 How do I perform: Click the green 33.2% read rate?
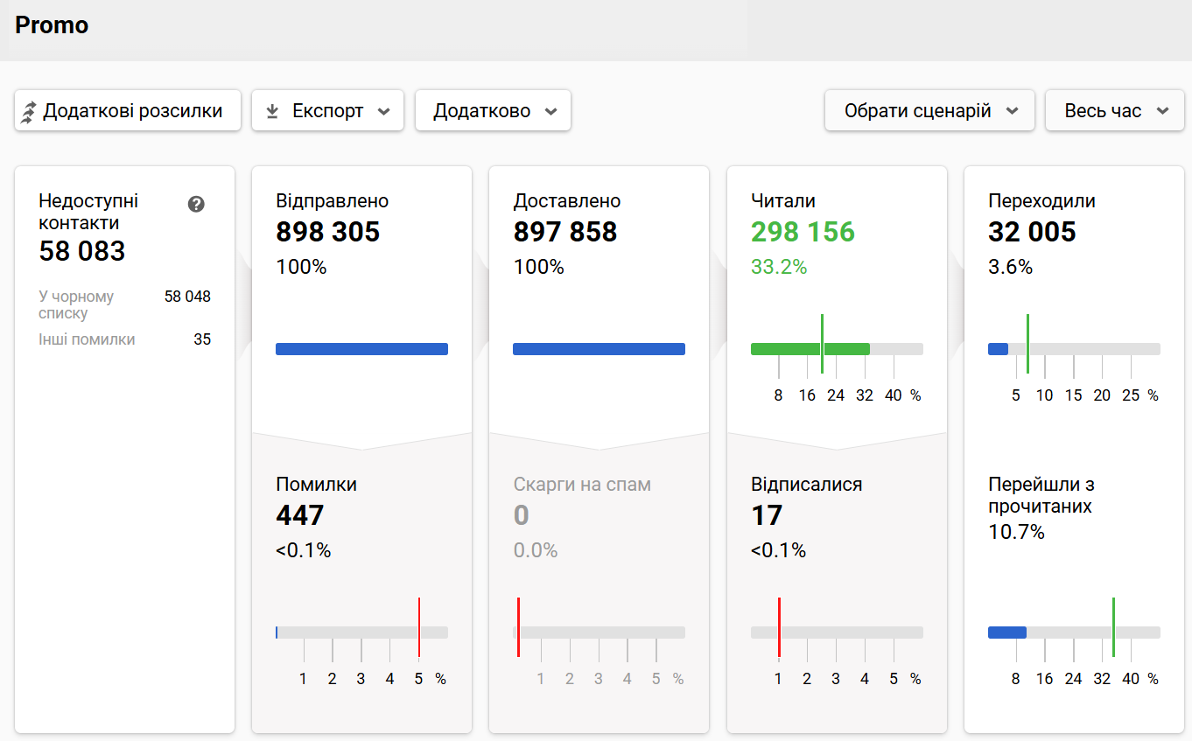(x=779, y=267)
